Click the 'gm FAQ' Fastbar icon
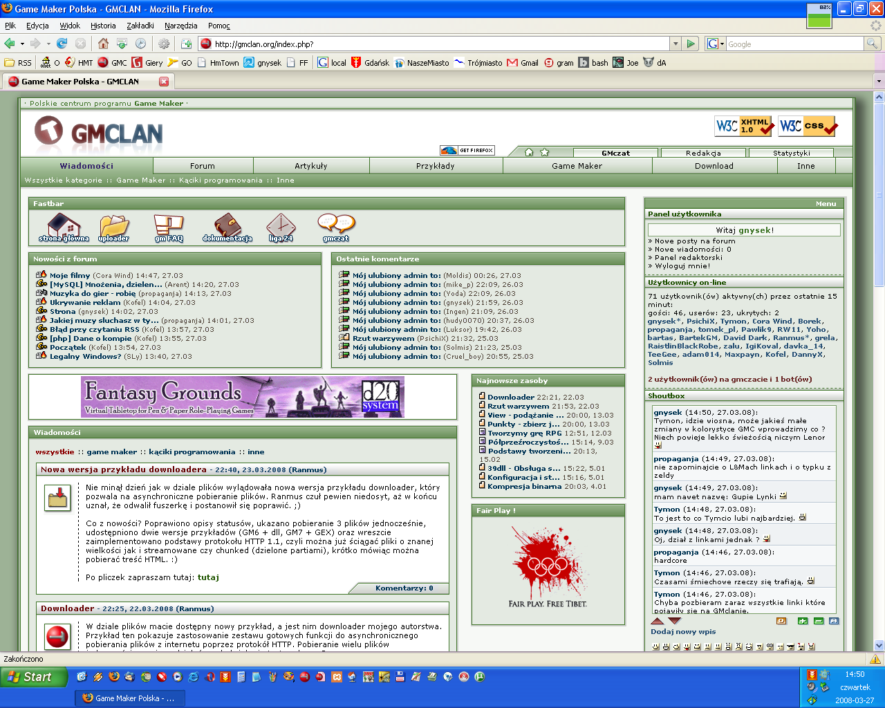 tap(169, 226)
